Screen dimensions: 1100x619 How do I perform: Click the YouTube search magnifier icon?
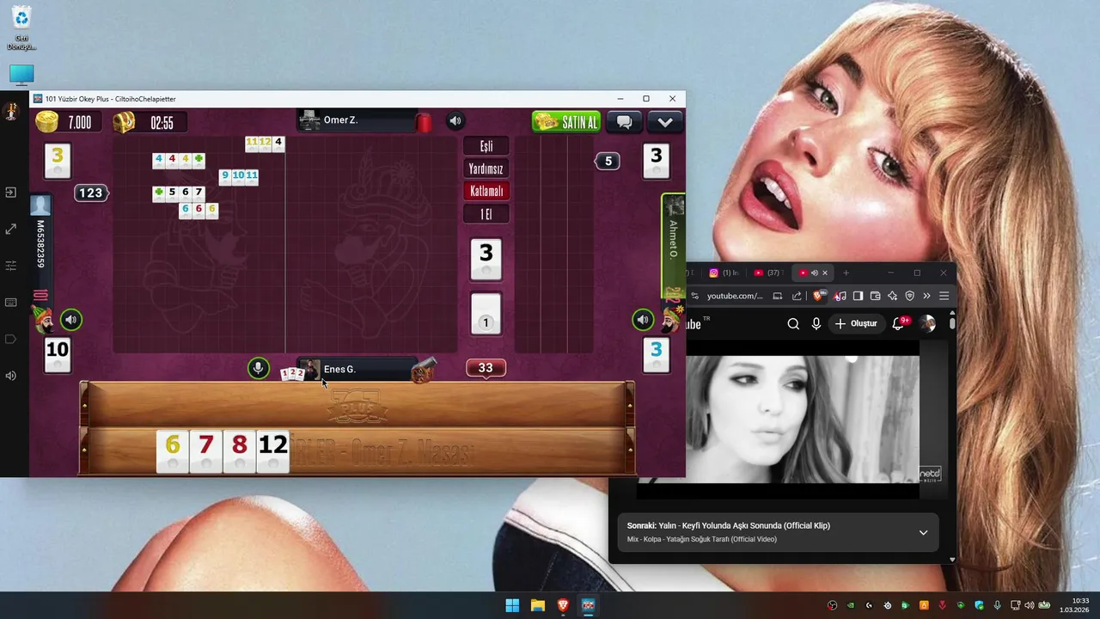pos(793,324)
